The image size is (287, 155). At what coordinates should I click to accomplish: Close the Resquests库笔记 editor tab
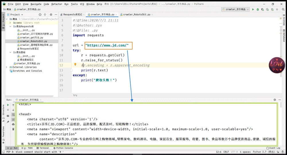pos(84,15)
